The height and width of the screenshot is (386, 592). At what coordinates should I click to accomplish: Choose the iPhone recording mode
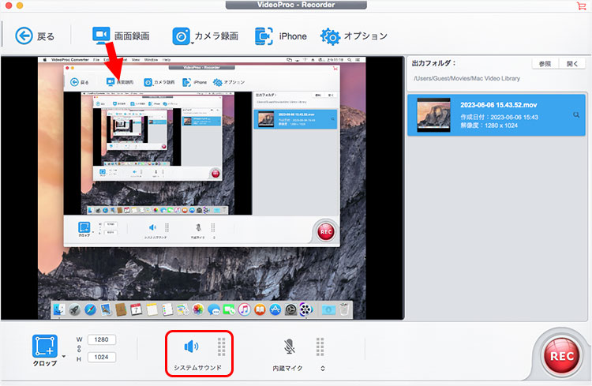tap(281, 36)
